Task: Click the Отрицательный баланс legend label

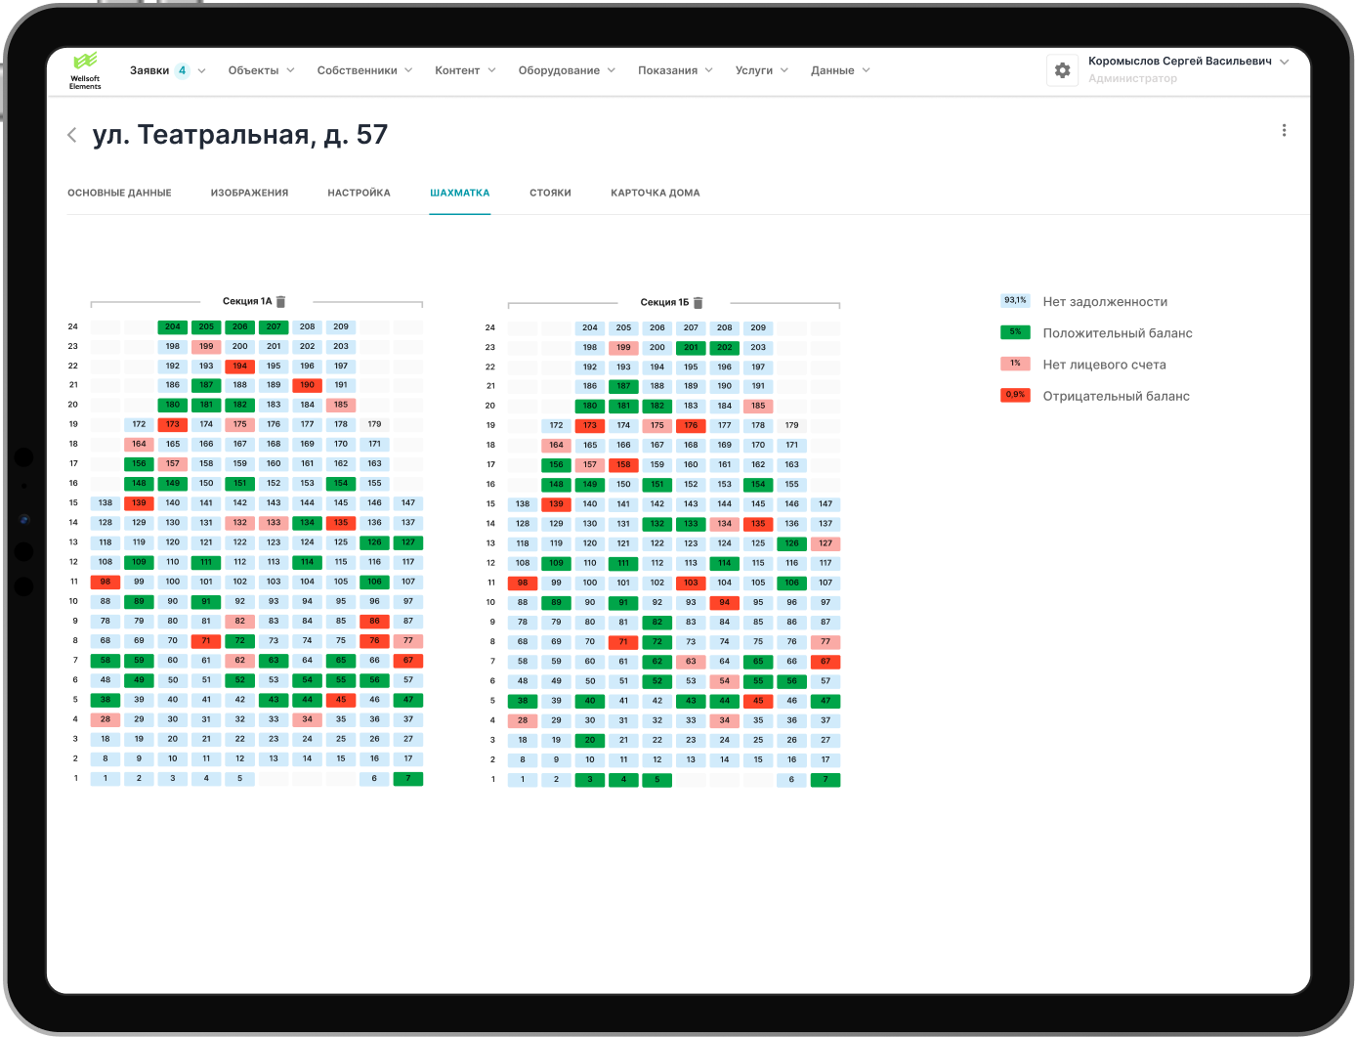Action: 1116,396
